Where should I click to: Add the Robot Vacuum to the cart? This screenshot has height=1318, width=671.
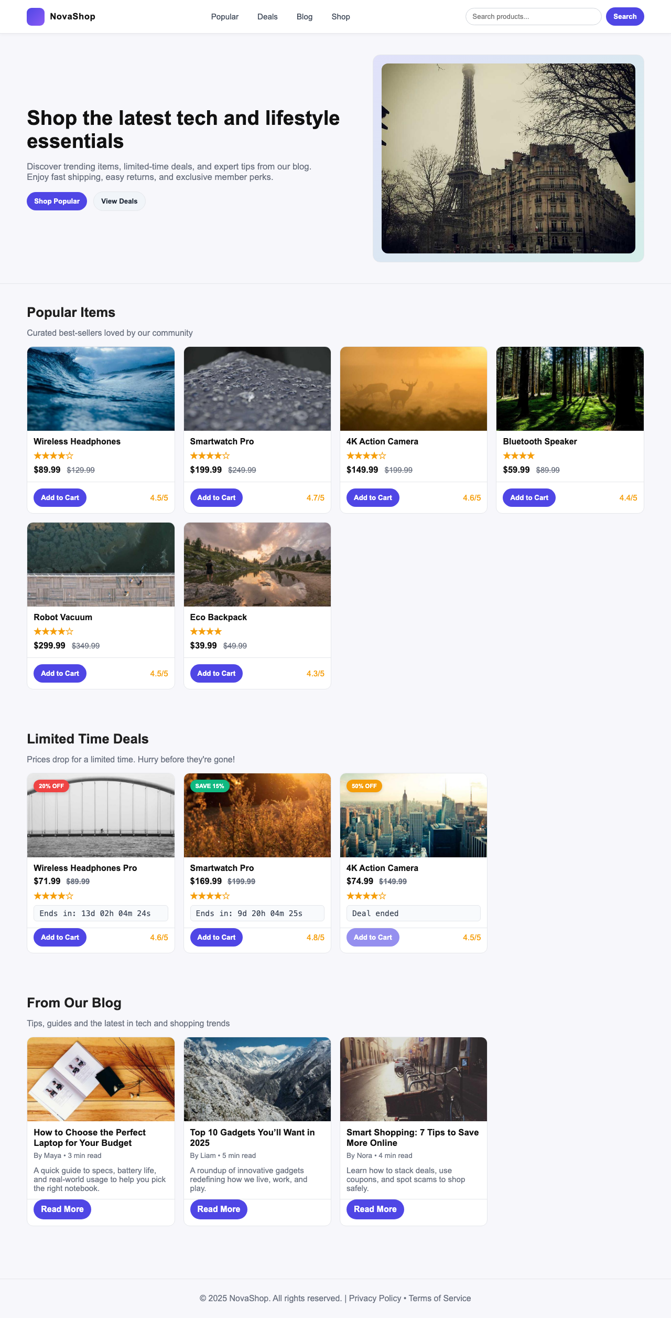point(60,673)
